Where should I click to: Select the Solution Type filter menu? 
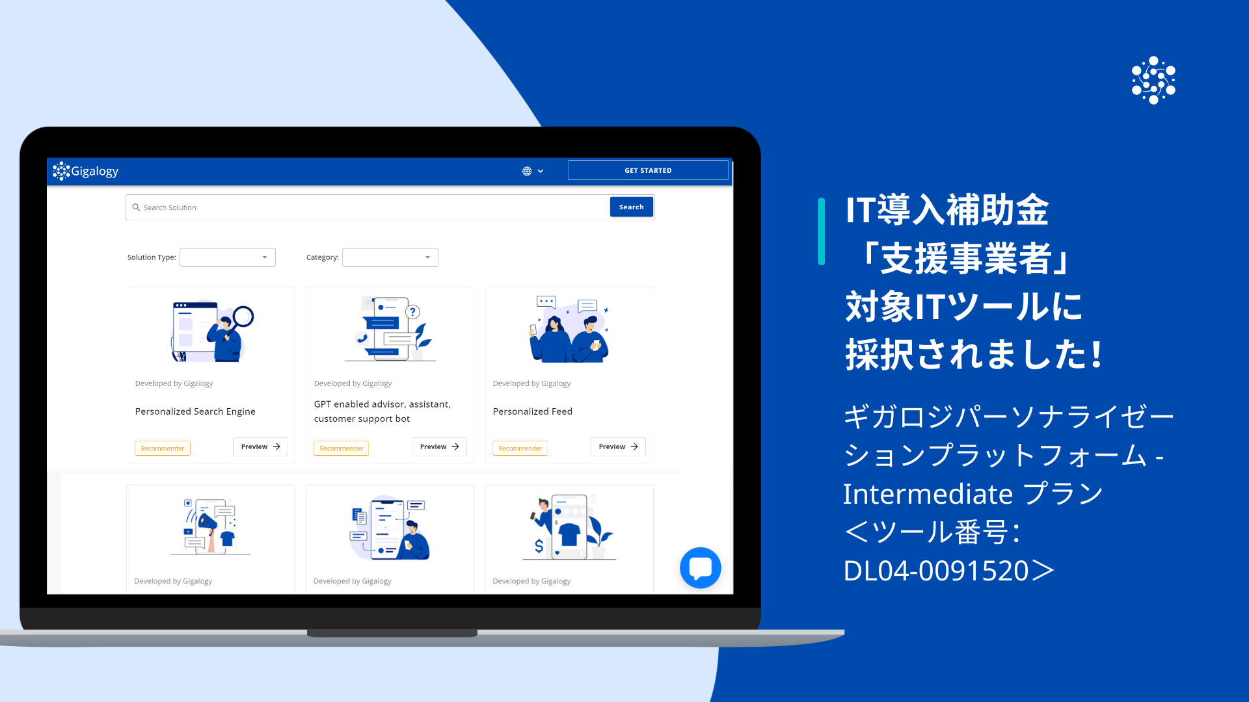click(x=226, y=256)
